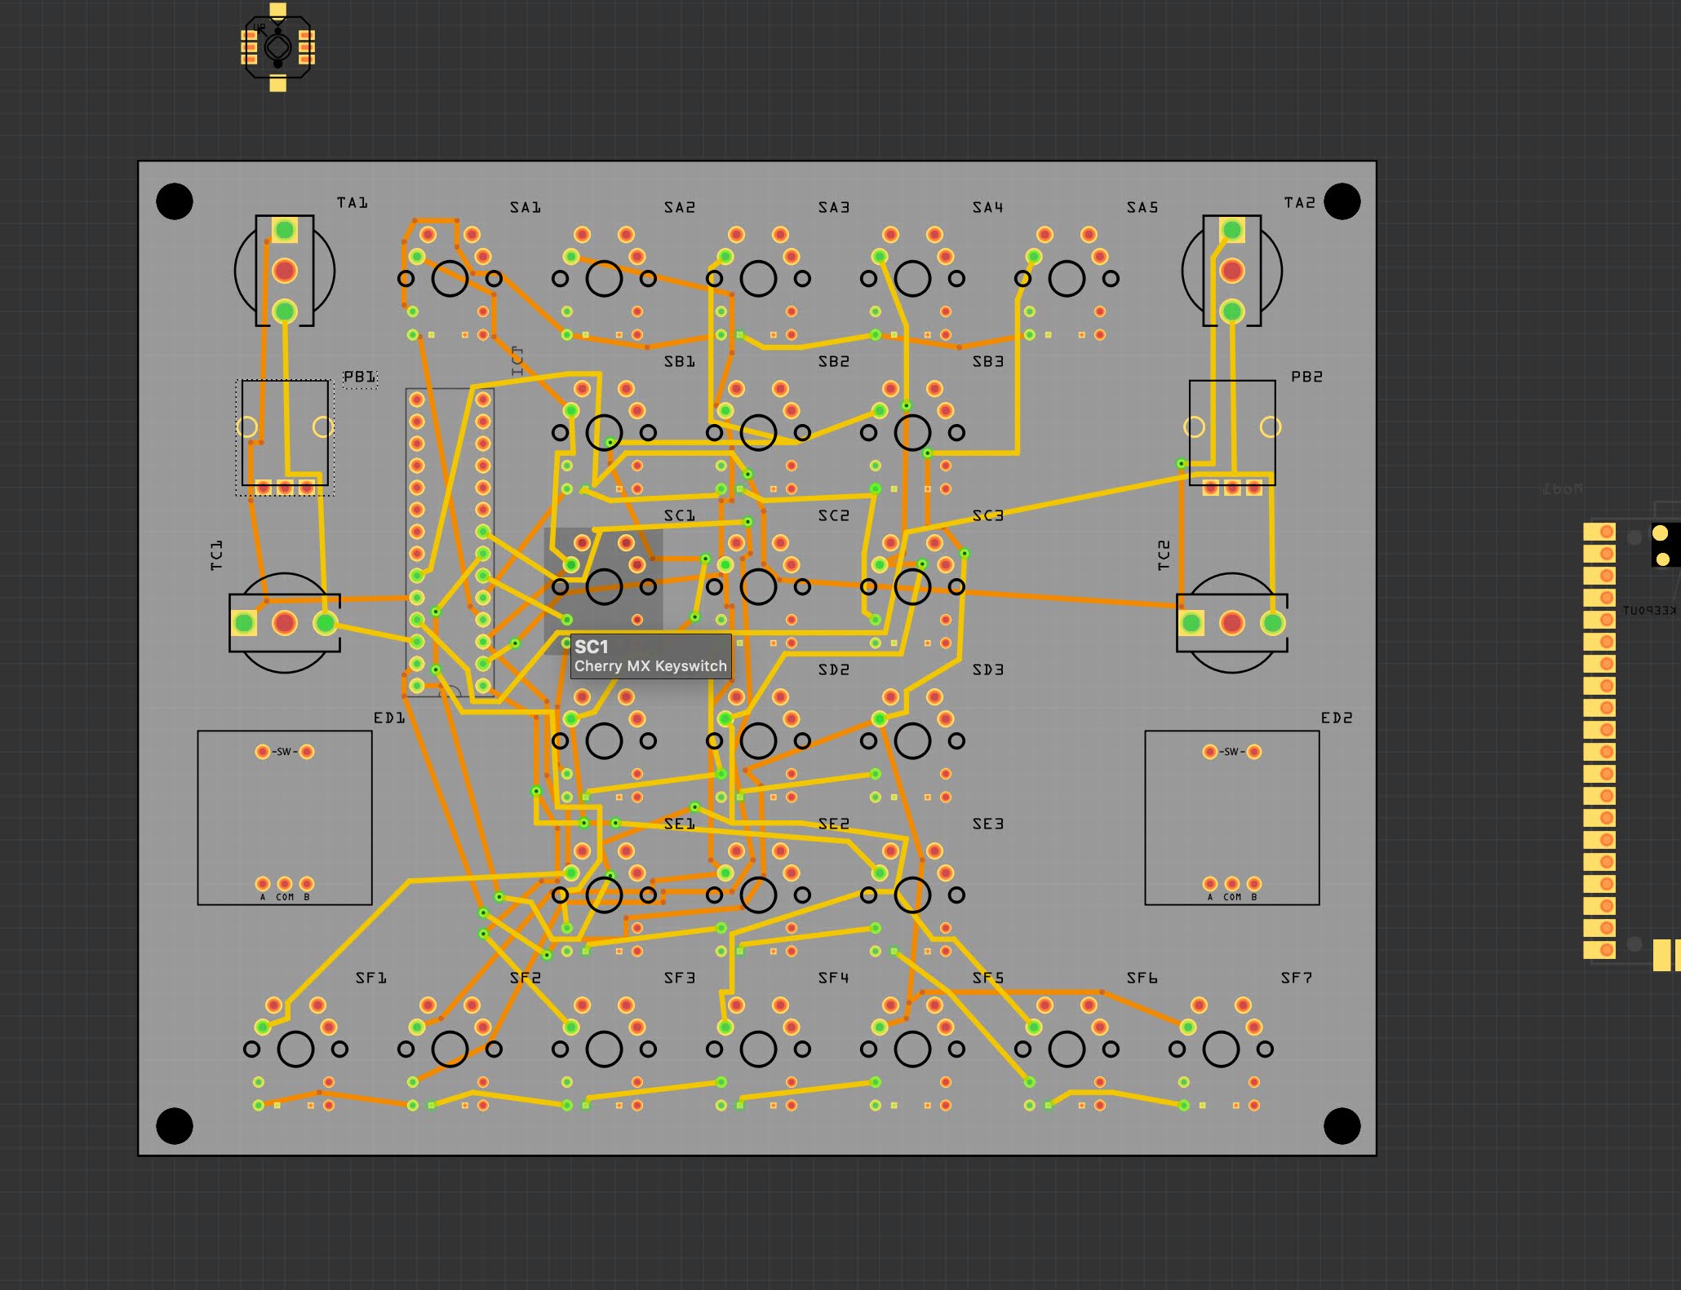Screen dimensions: 1681x1290
Task: Select the SE1 keyswitch footprint
Action: [x=604, y=895]
